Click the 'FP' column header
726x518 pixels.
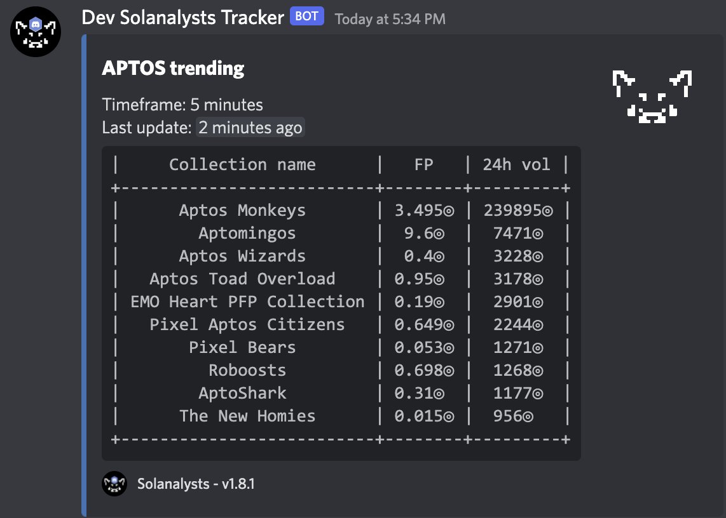tap(423, 164)
